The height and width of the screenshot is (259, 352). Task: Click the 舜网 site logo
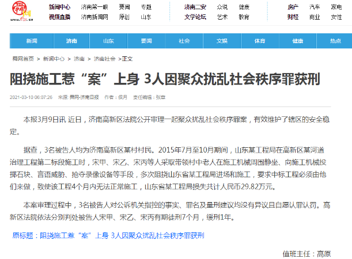coord(21,11)
